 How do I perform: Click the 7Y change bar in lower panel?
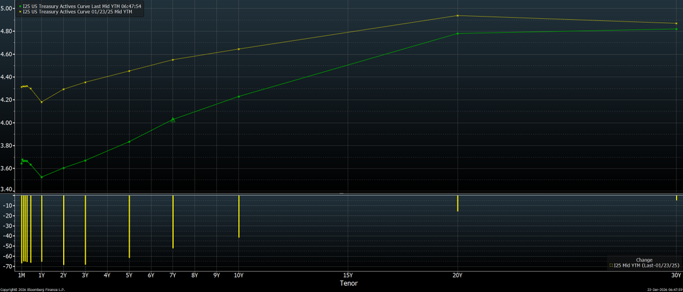point(173,222)
